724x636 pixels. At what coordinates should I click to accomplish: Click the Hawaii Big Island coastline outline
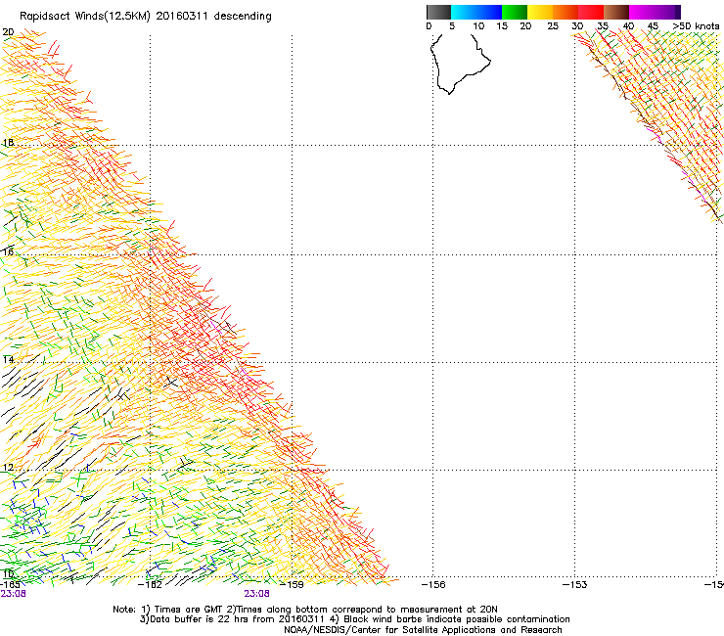tap(460, 64)
